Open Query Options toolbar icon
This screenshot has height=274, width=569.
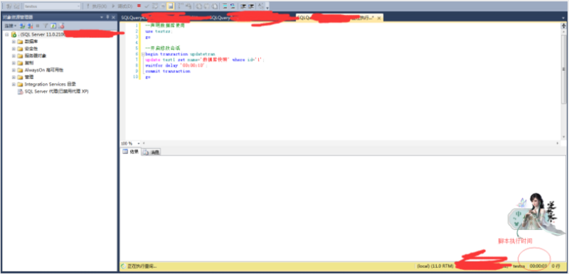163,6
